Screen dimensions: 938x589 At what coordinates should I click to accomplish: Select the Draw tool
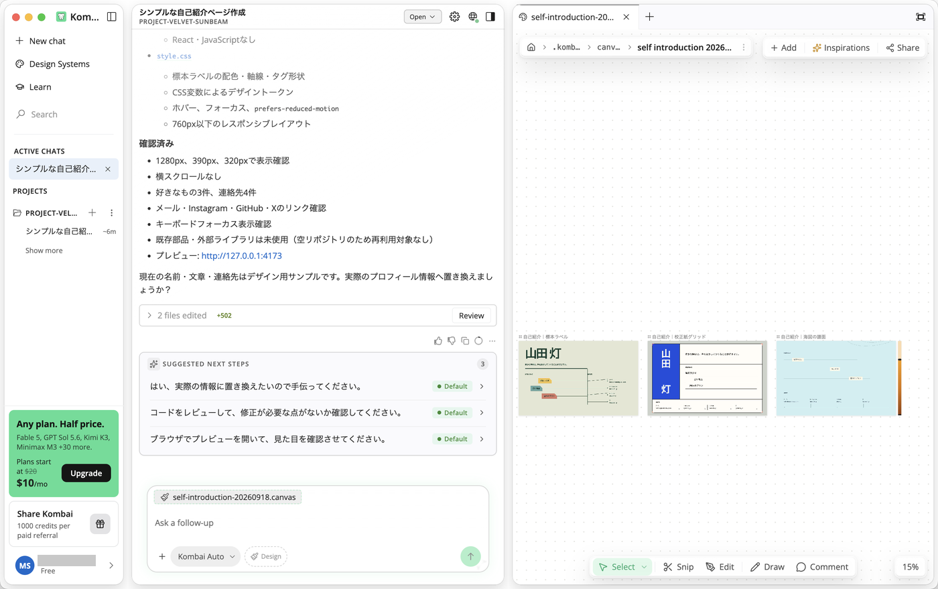(x=767, y=567)
